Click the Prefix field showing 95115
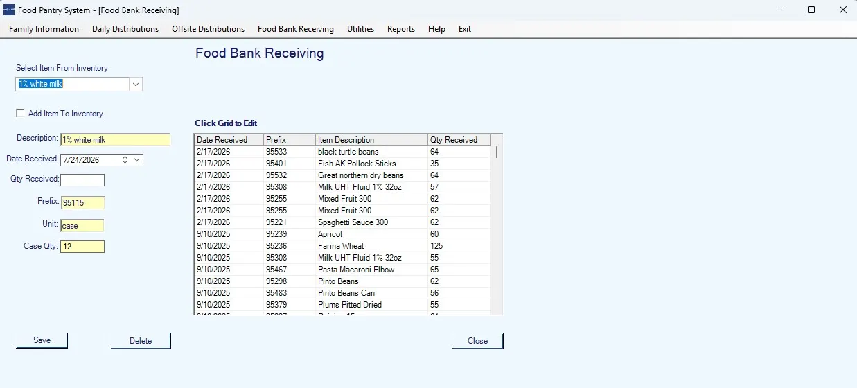Screen dimensions: 857x388 [x=82, y=203]
